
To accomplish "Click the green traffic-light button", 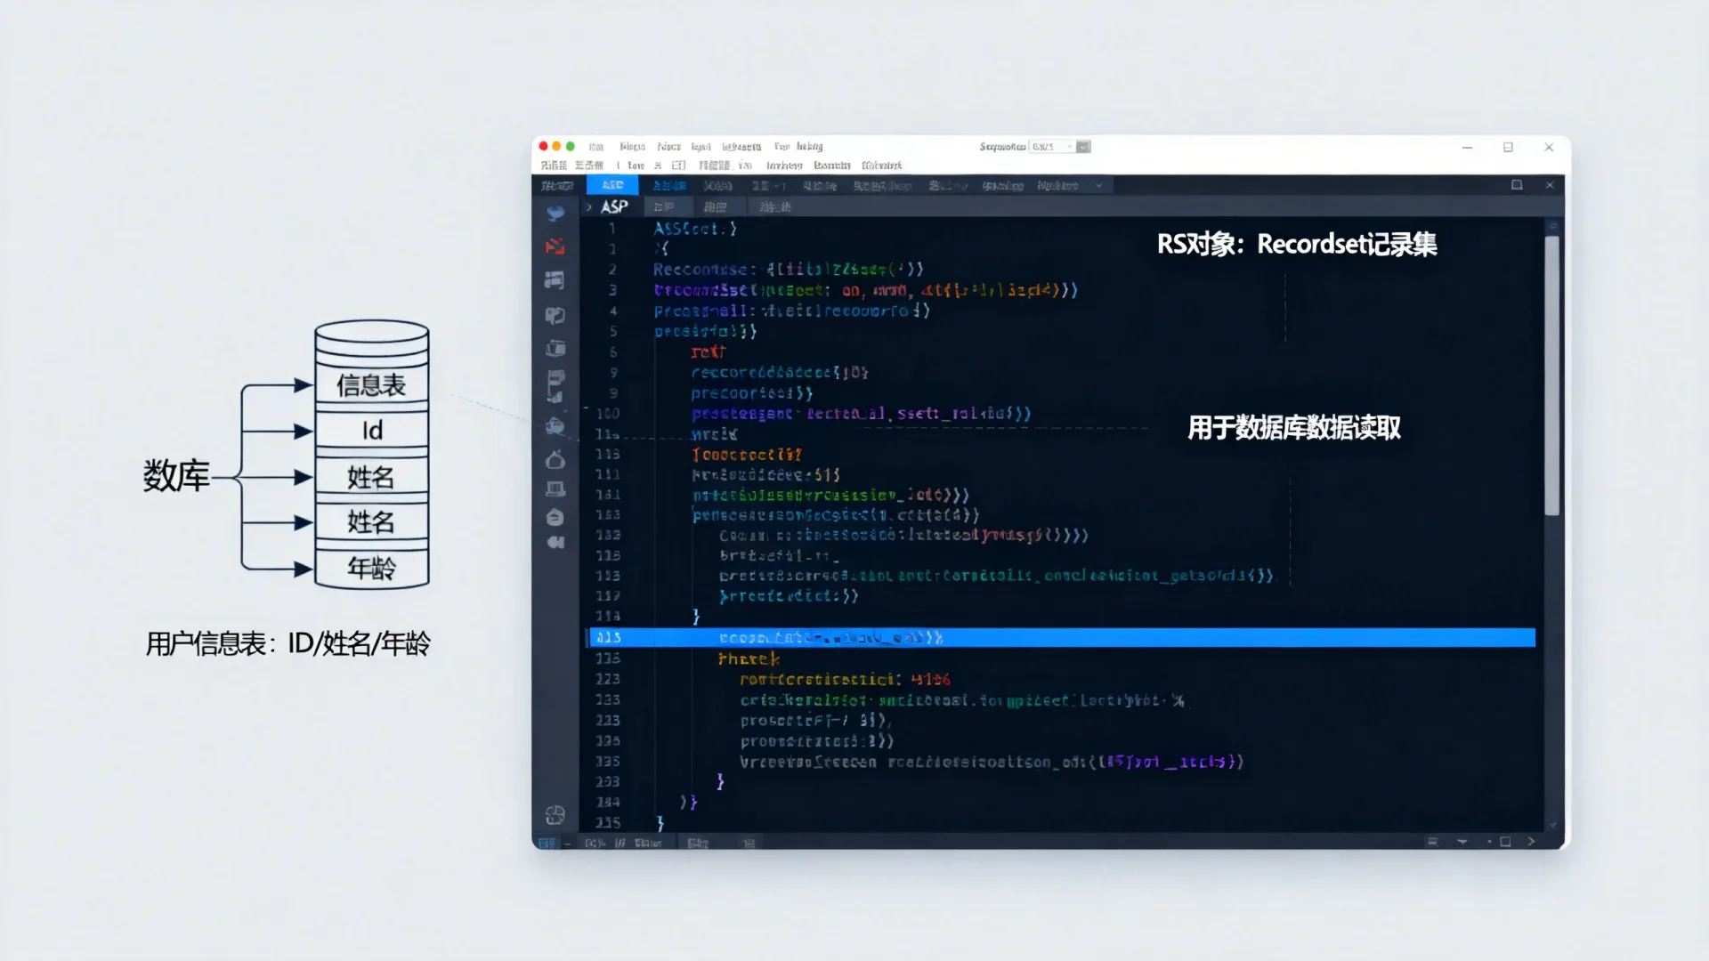I will pyautogui.click(x=571, y=147).
